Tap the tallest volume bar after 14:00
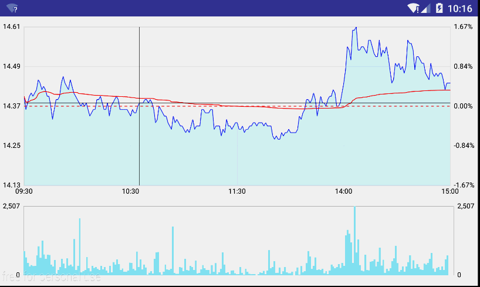Image resolution: width=480 pixels, height=287 pixels. click(354, 241)
